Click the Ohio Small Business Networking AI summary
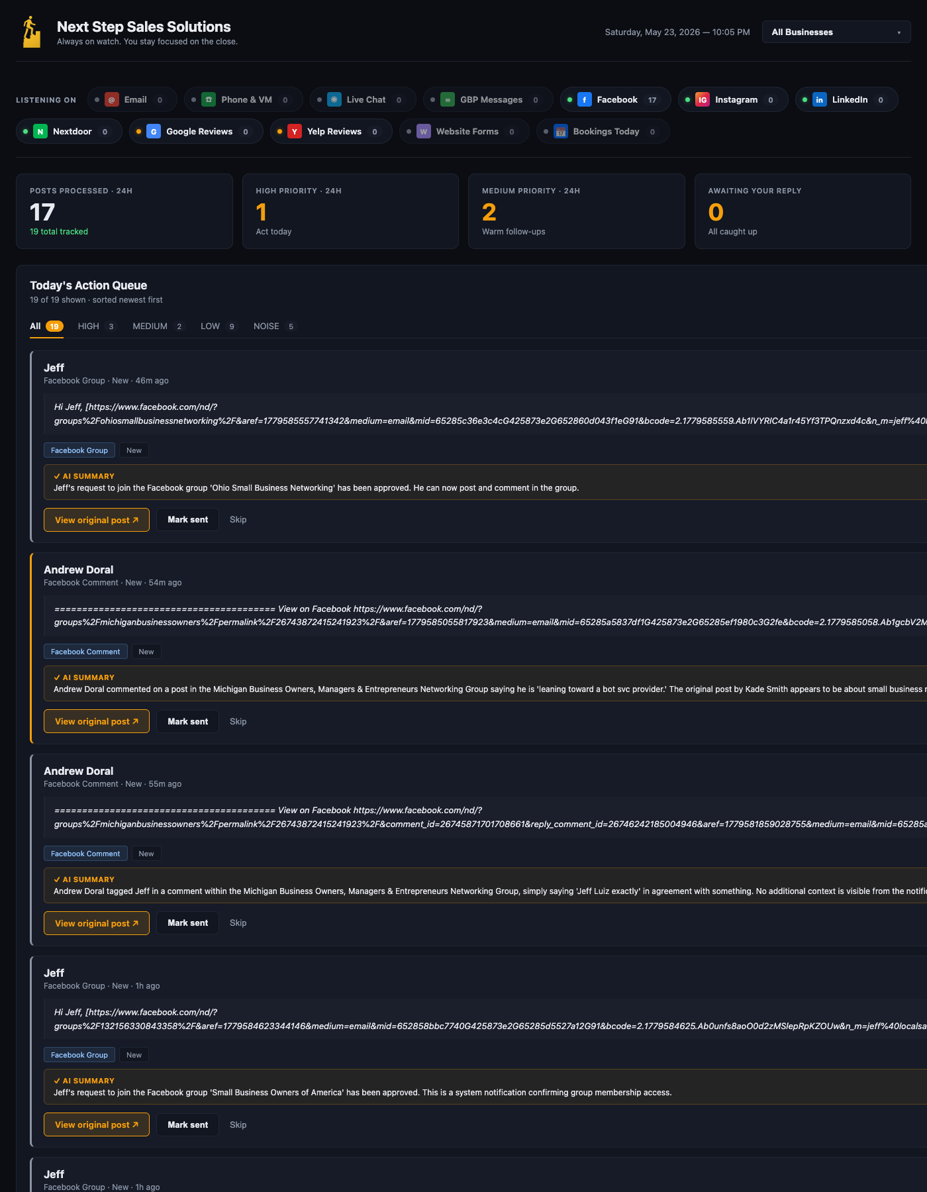The image size is (927, 1192). coord(317,488)
